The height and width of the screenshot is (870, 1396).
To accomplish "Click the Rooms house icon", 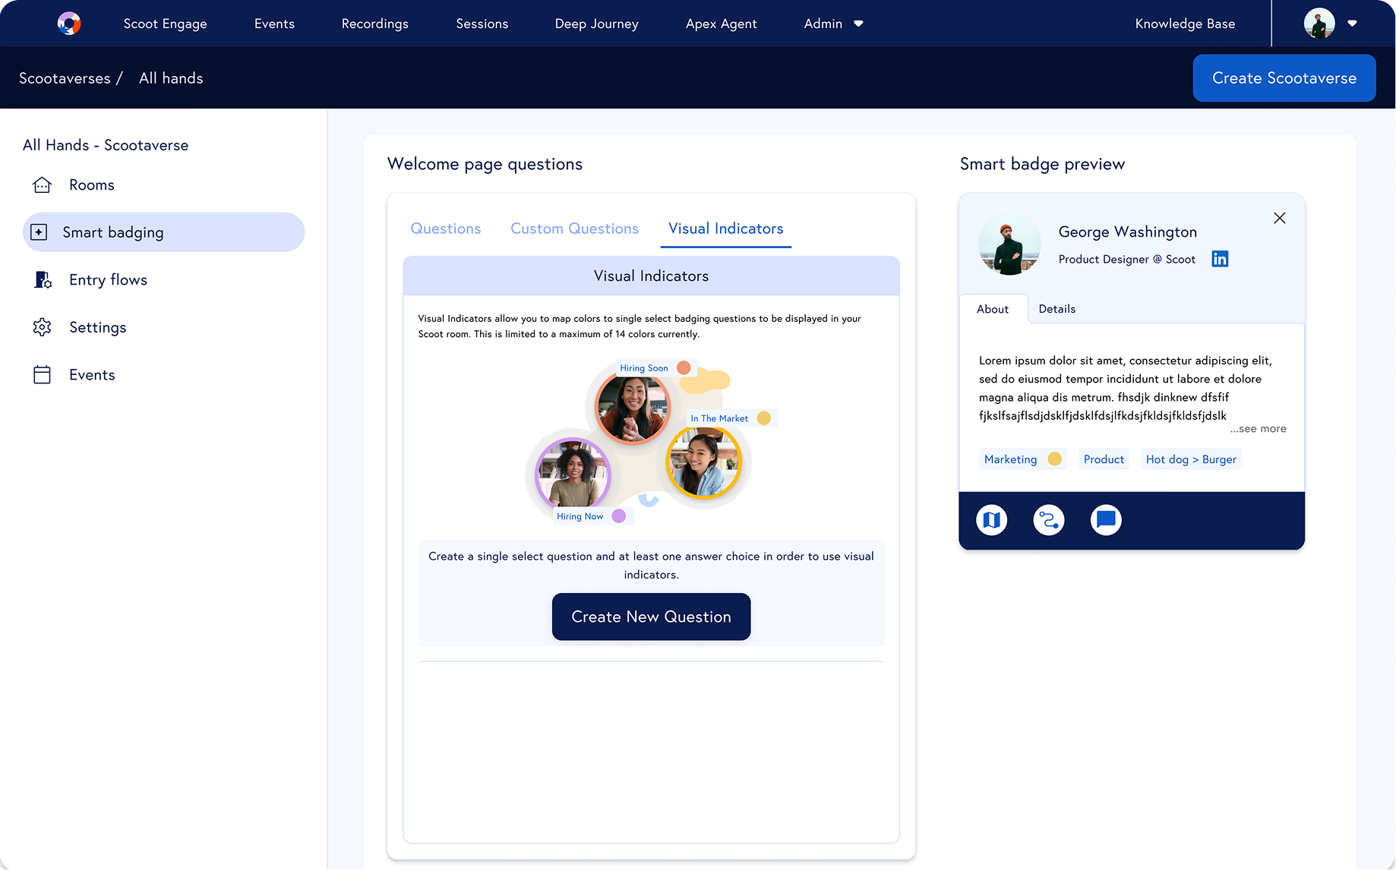I will tap(43, 185).
